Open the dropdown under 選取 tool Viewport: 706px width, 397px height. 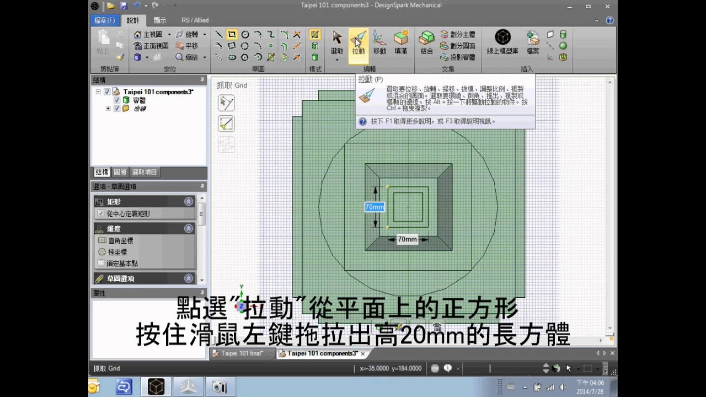pyautogui.click(x=337, y=59)
